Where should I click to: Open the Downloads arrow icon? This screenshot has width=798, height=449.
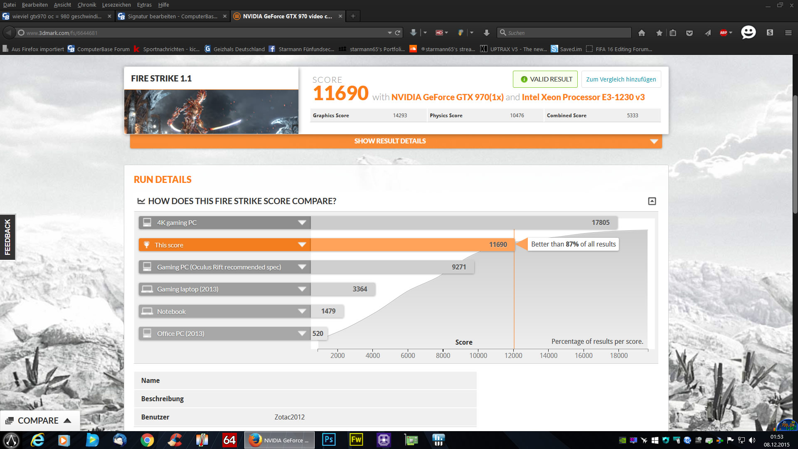coord(486,33)
